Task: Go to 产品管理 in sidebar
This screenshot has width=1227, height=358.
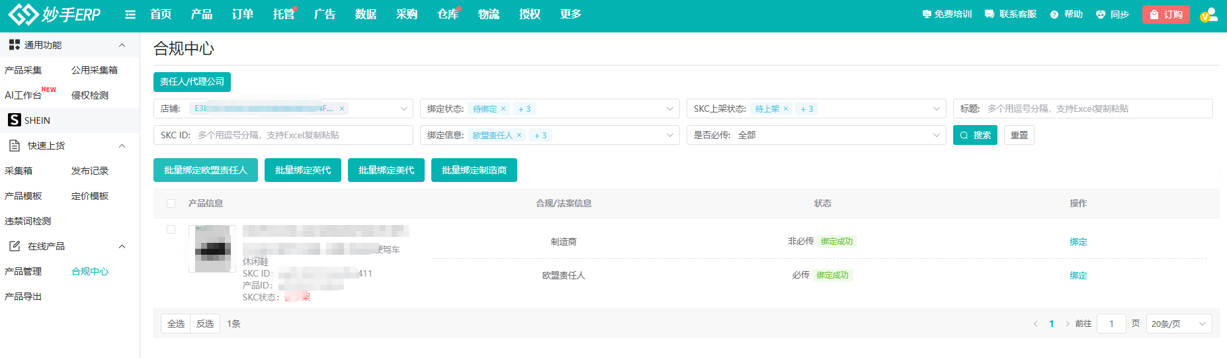Action: [23, 271]
